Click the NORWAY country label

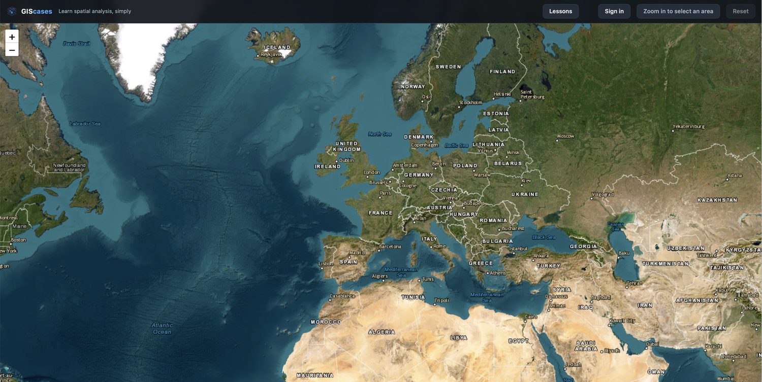(x=413, y=87)
